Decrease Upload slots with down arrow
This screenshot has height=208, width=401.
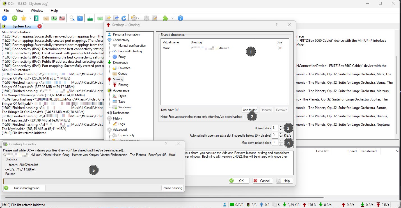click(x=281, y=130)
